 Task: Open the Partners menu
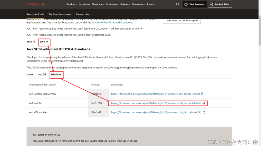pos(125,4)
